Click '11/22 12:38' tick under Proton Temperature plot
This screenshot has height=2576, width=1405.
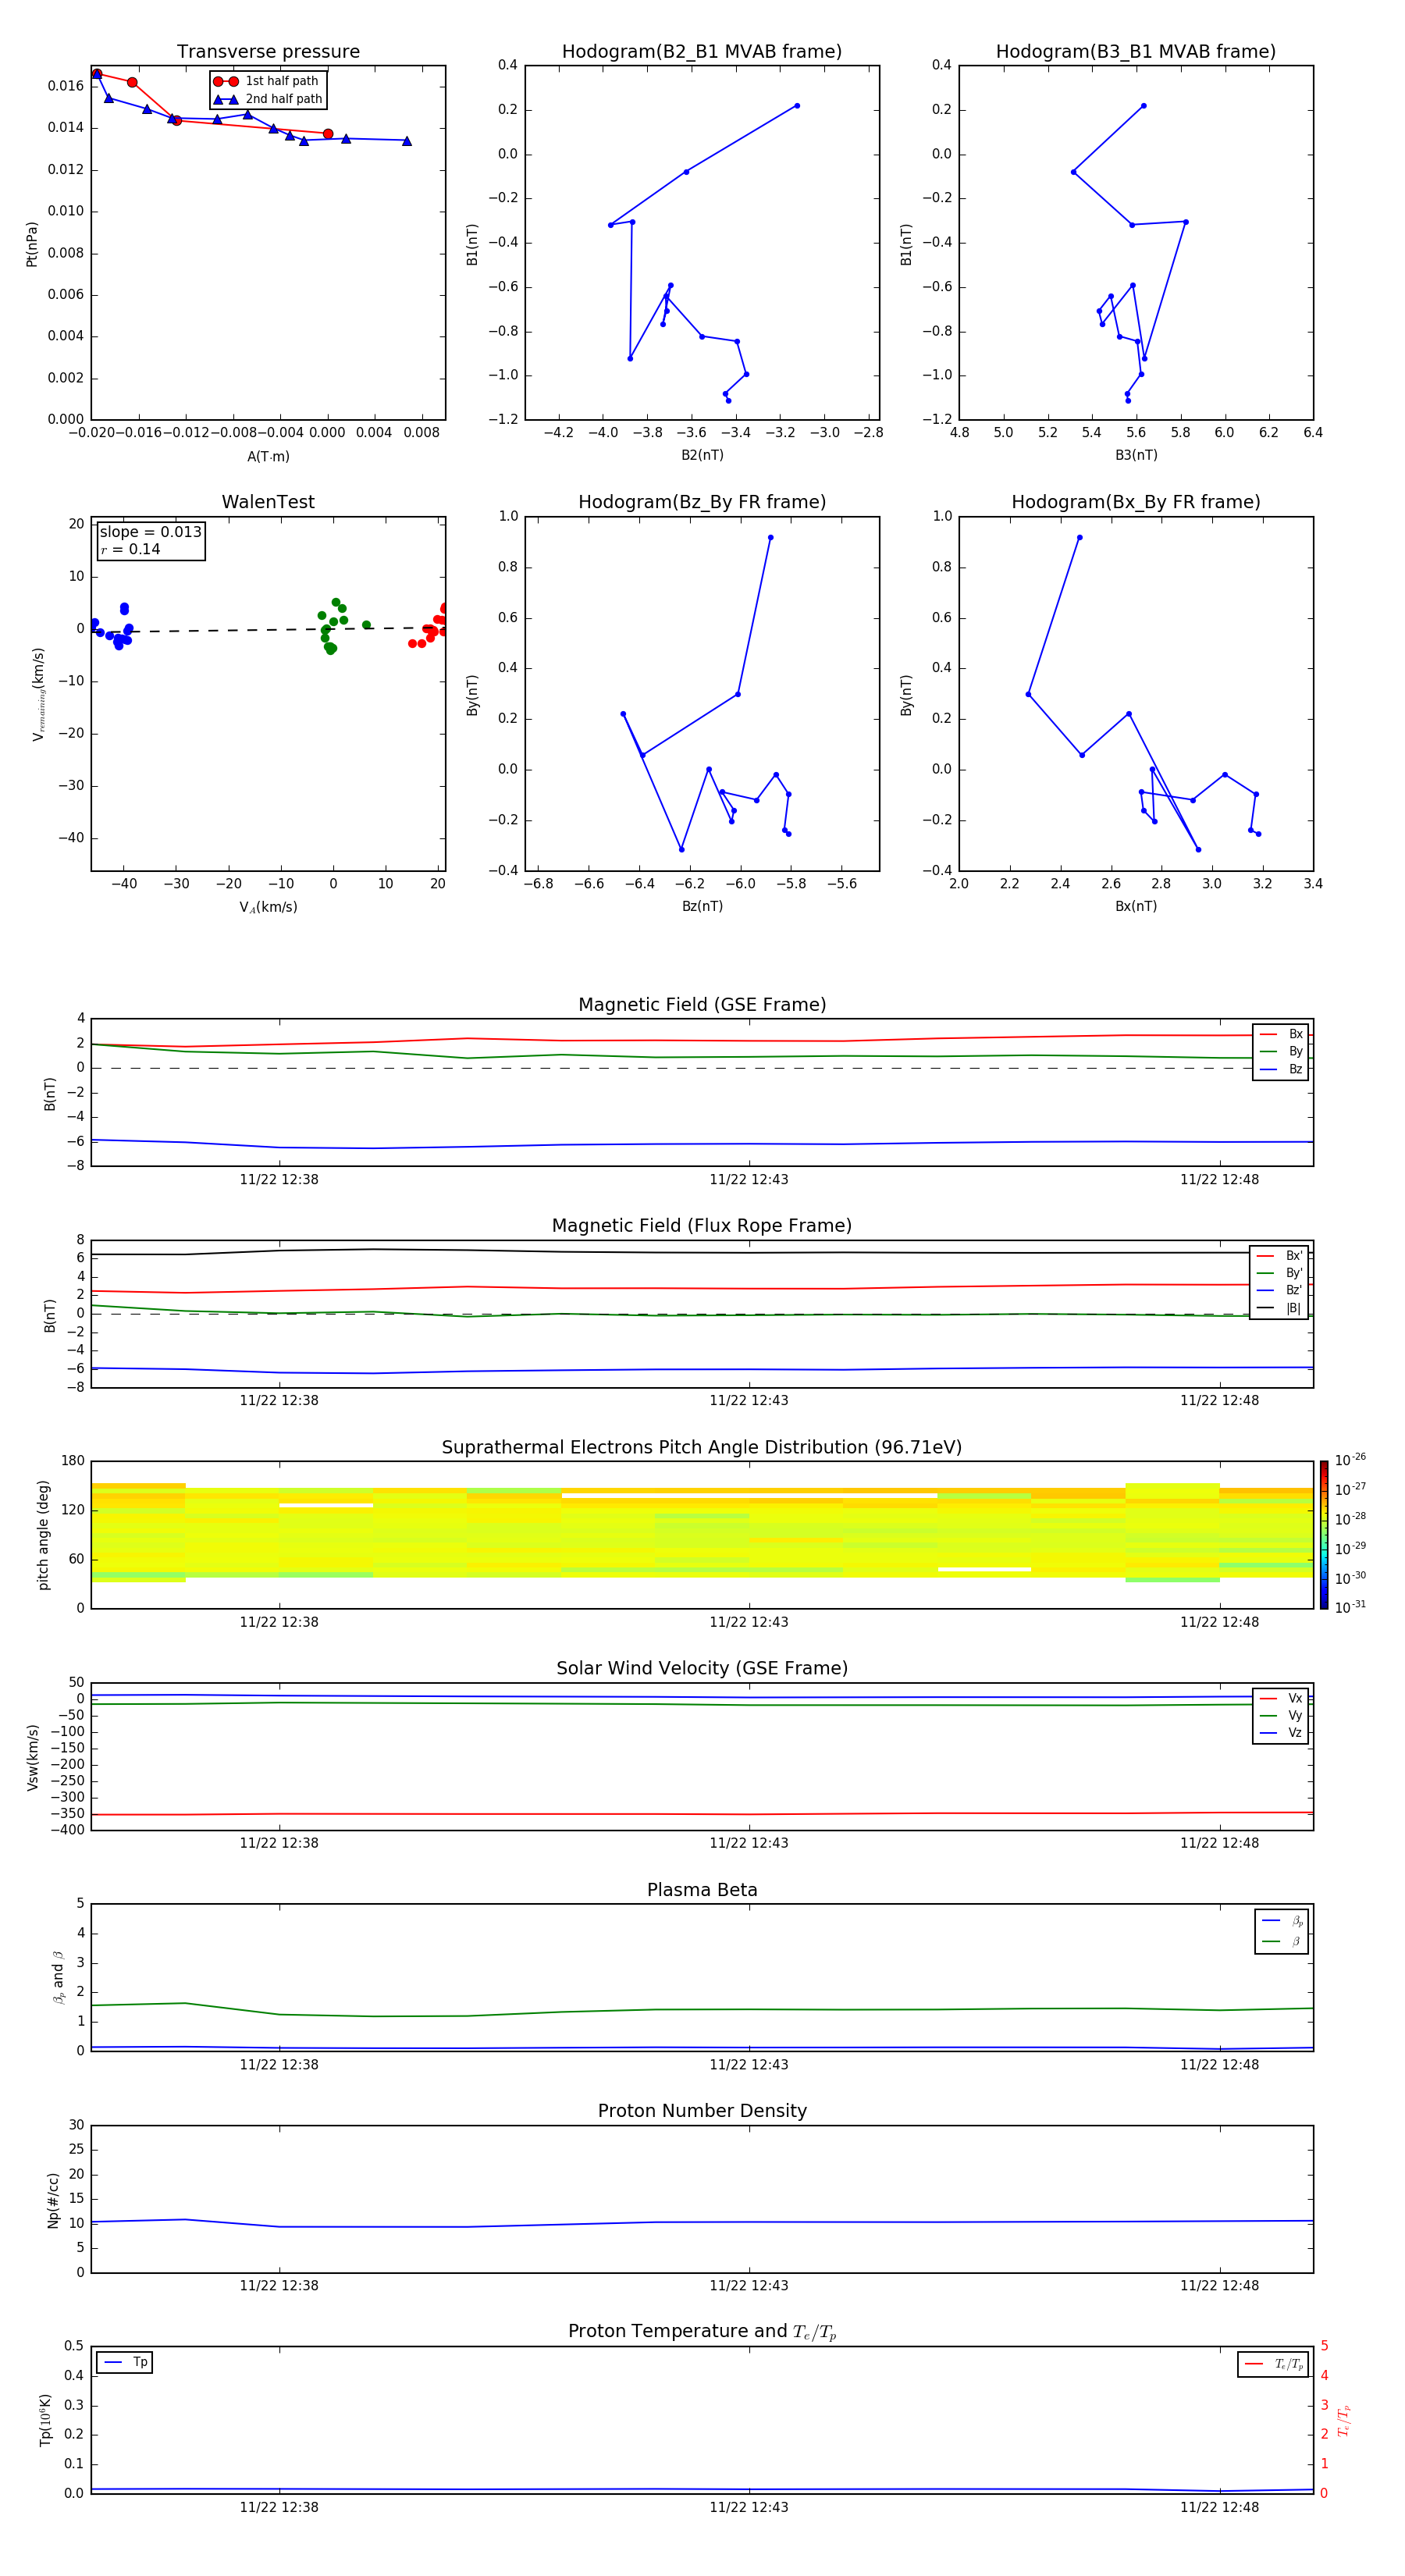click(279, 2507)
